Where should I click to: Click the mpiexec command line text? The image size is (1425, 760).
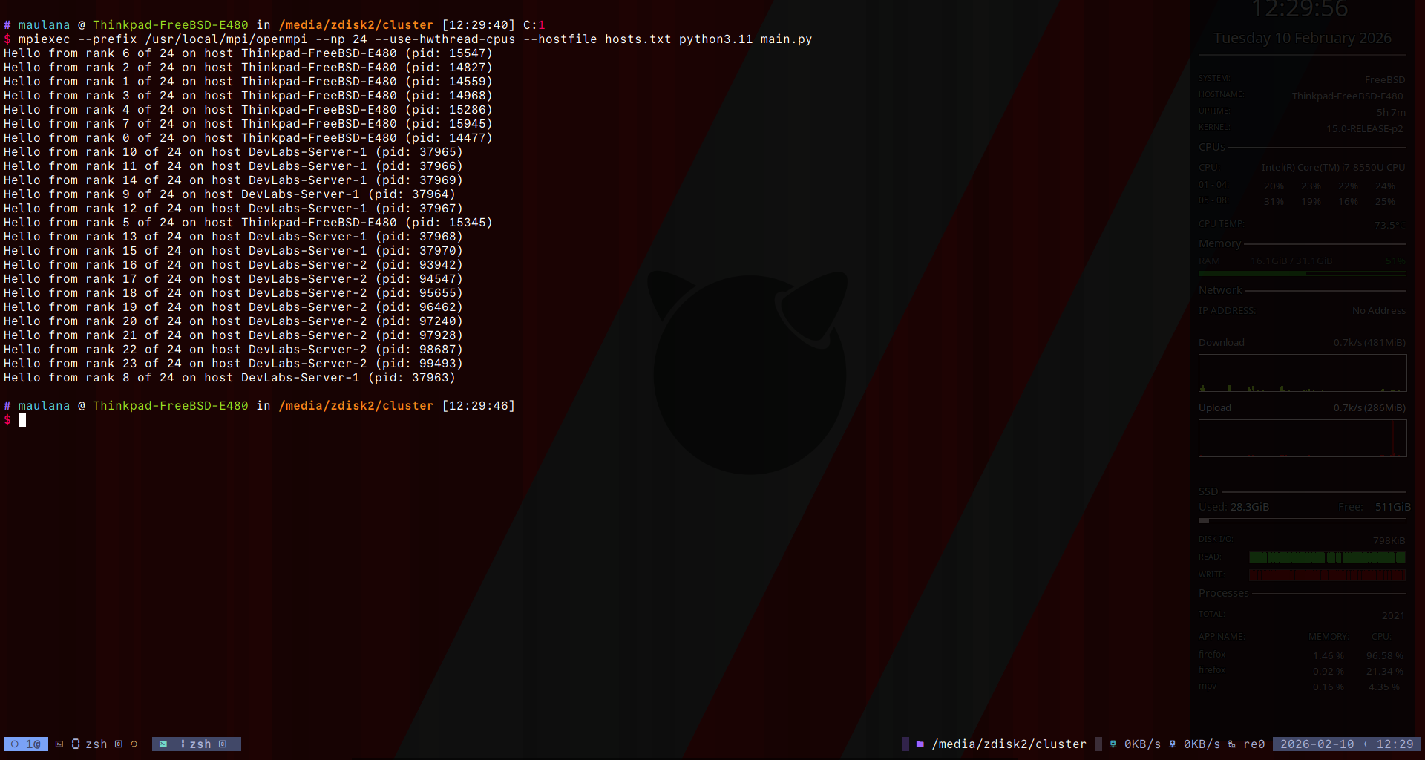[414, 39]
